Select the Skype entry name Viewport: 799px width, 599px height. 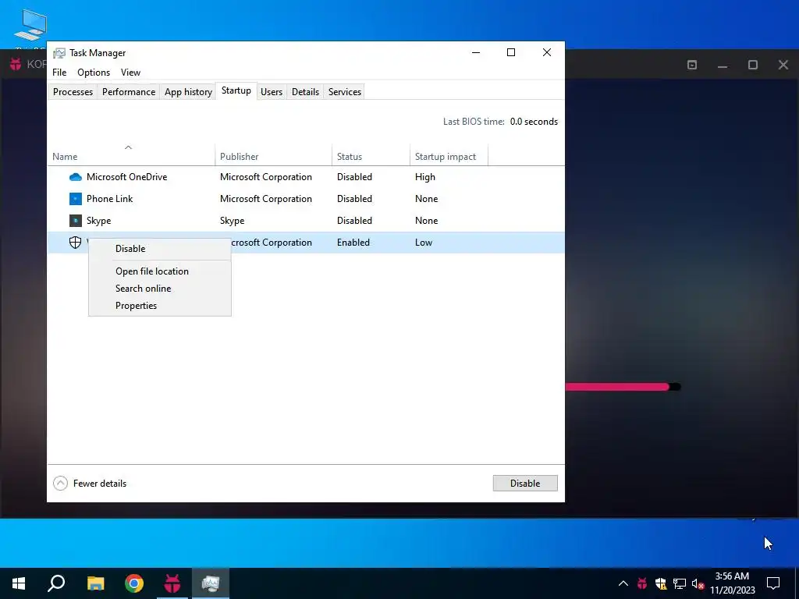click(x=99, y=221)
